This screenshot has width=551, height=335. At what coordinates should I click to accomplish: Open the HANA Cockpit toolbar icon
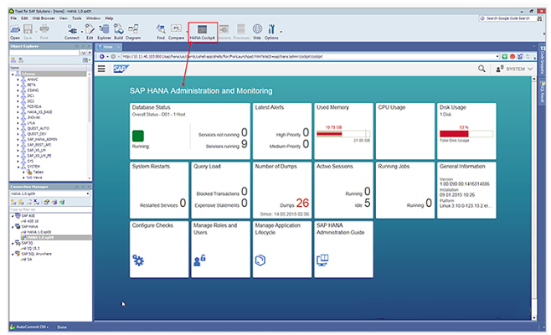click(x=203, y=29)
